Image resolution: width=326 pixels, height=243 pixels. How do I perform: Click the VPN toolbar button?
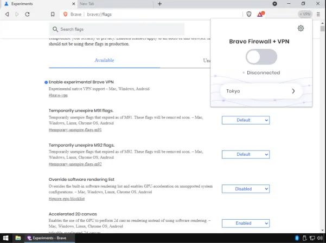pyautogui.click(x=305, y=14)
